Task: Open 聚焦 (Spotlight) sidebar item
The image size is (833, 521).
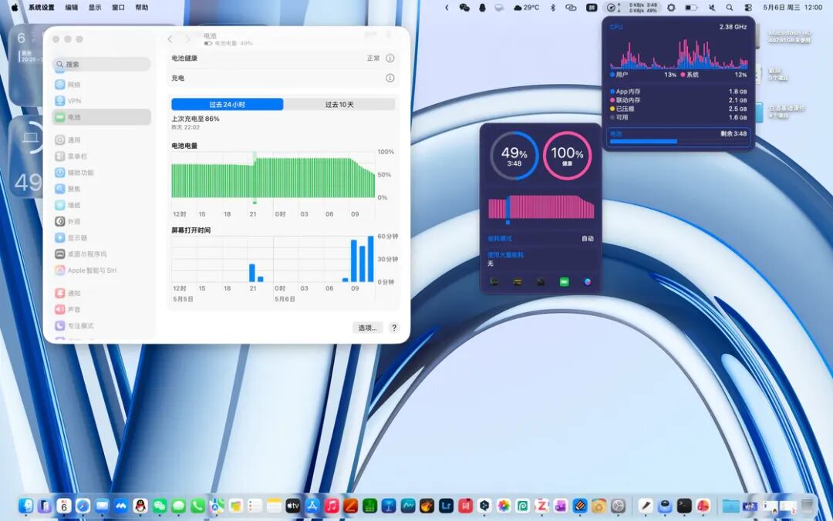Action: click(x=101, y=189)
